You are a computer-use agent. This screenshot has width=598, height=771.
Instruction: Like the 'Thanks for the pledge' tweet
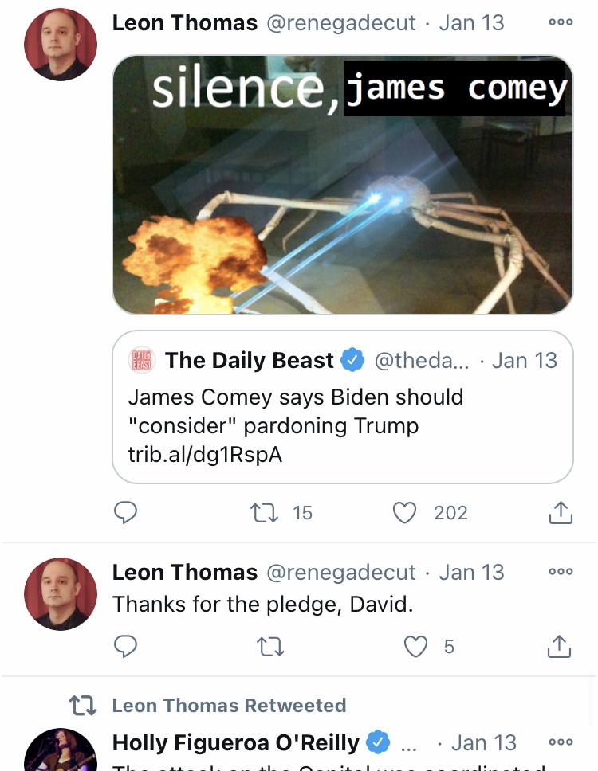tap(415, 646)
